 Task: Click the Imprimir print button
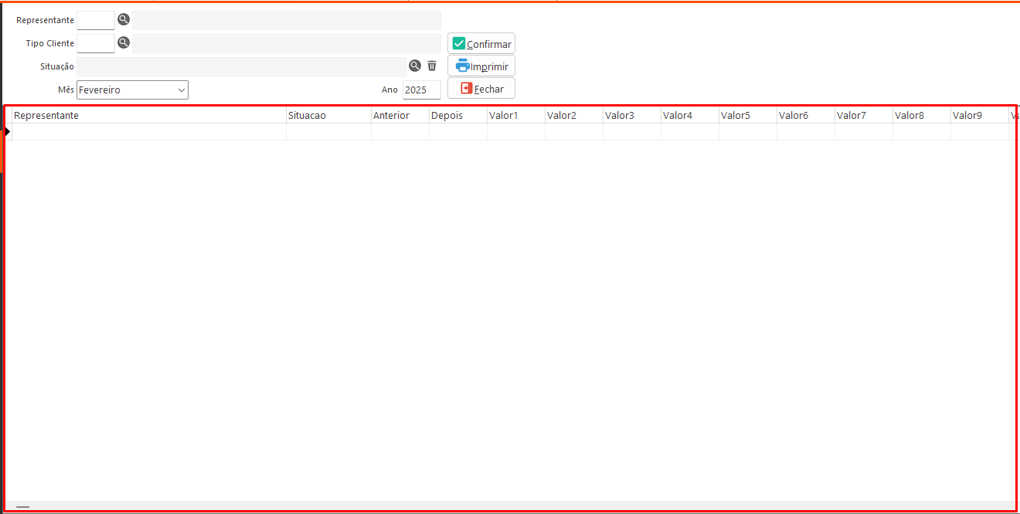[x=481, y=66]
